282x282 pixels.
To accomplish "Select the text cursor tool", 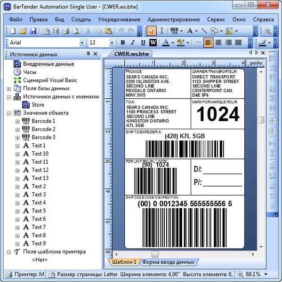I will tap(162, 31).
